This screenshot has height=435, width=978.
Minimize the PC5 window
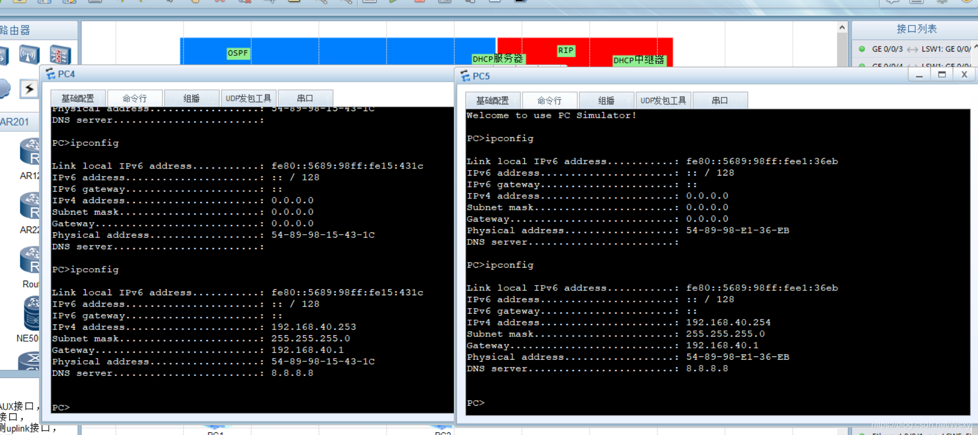tap(919, 75)
